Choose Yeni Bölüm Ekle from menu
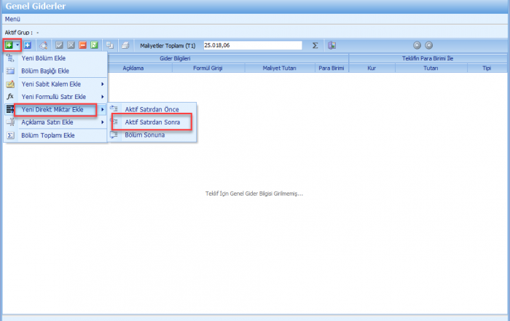Viewport: 510px width, 321px height. point(44,58)
